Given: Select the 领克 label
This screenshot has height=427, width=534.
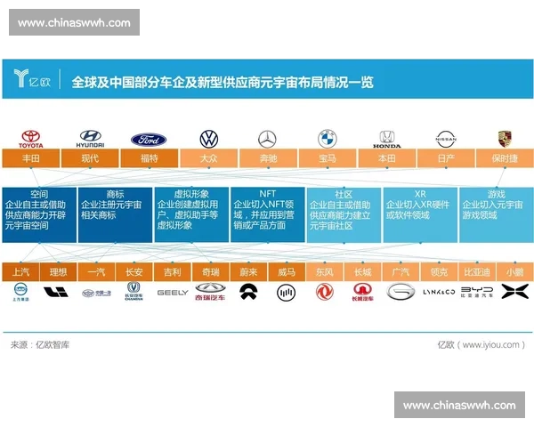Looking at the screenshot, I should tap(439, 271).
